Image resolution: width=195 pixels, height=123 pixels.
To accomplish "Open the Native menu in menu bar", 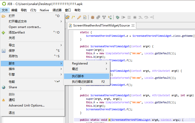I will coord(44,10).
